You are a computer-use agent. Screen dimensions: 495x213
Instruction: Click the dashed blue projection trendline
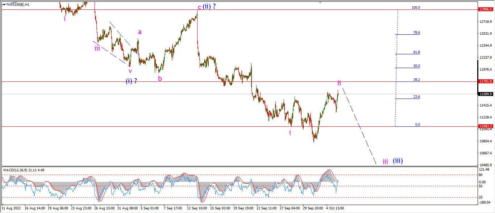click(359, 125)
